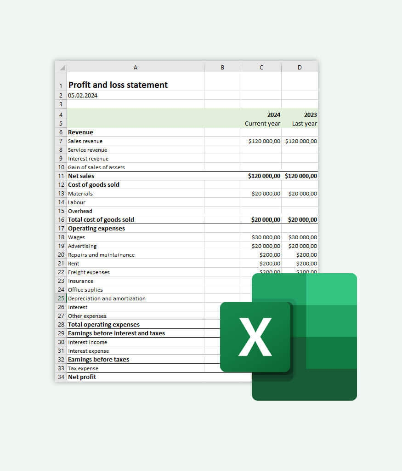This screenshot has height=471, width=402.
Task: Click row 25 header
Action: coord(61,299)
